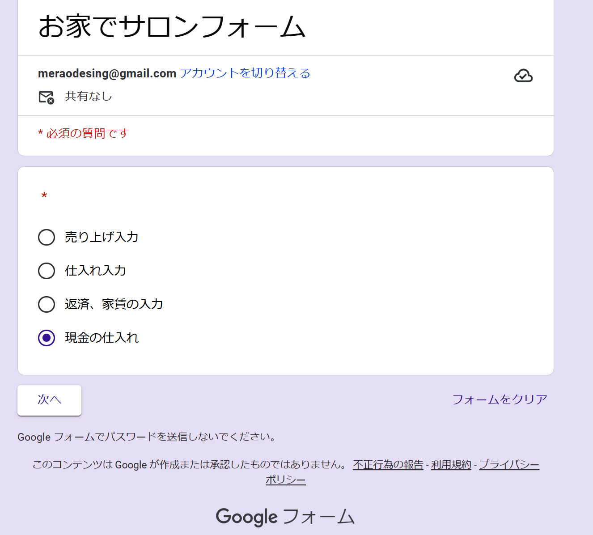Open the 利用規約 link

(451, 465)
